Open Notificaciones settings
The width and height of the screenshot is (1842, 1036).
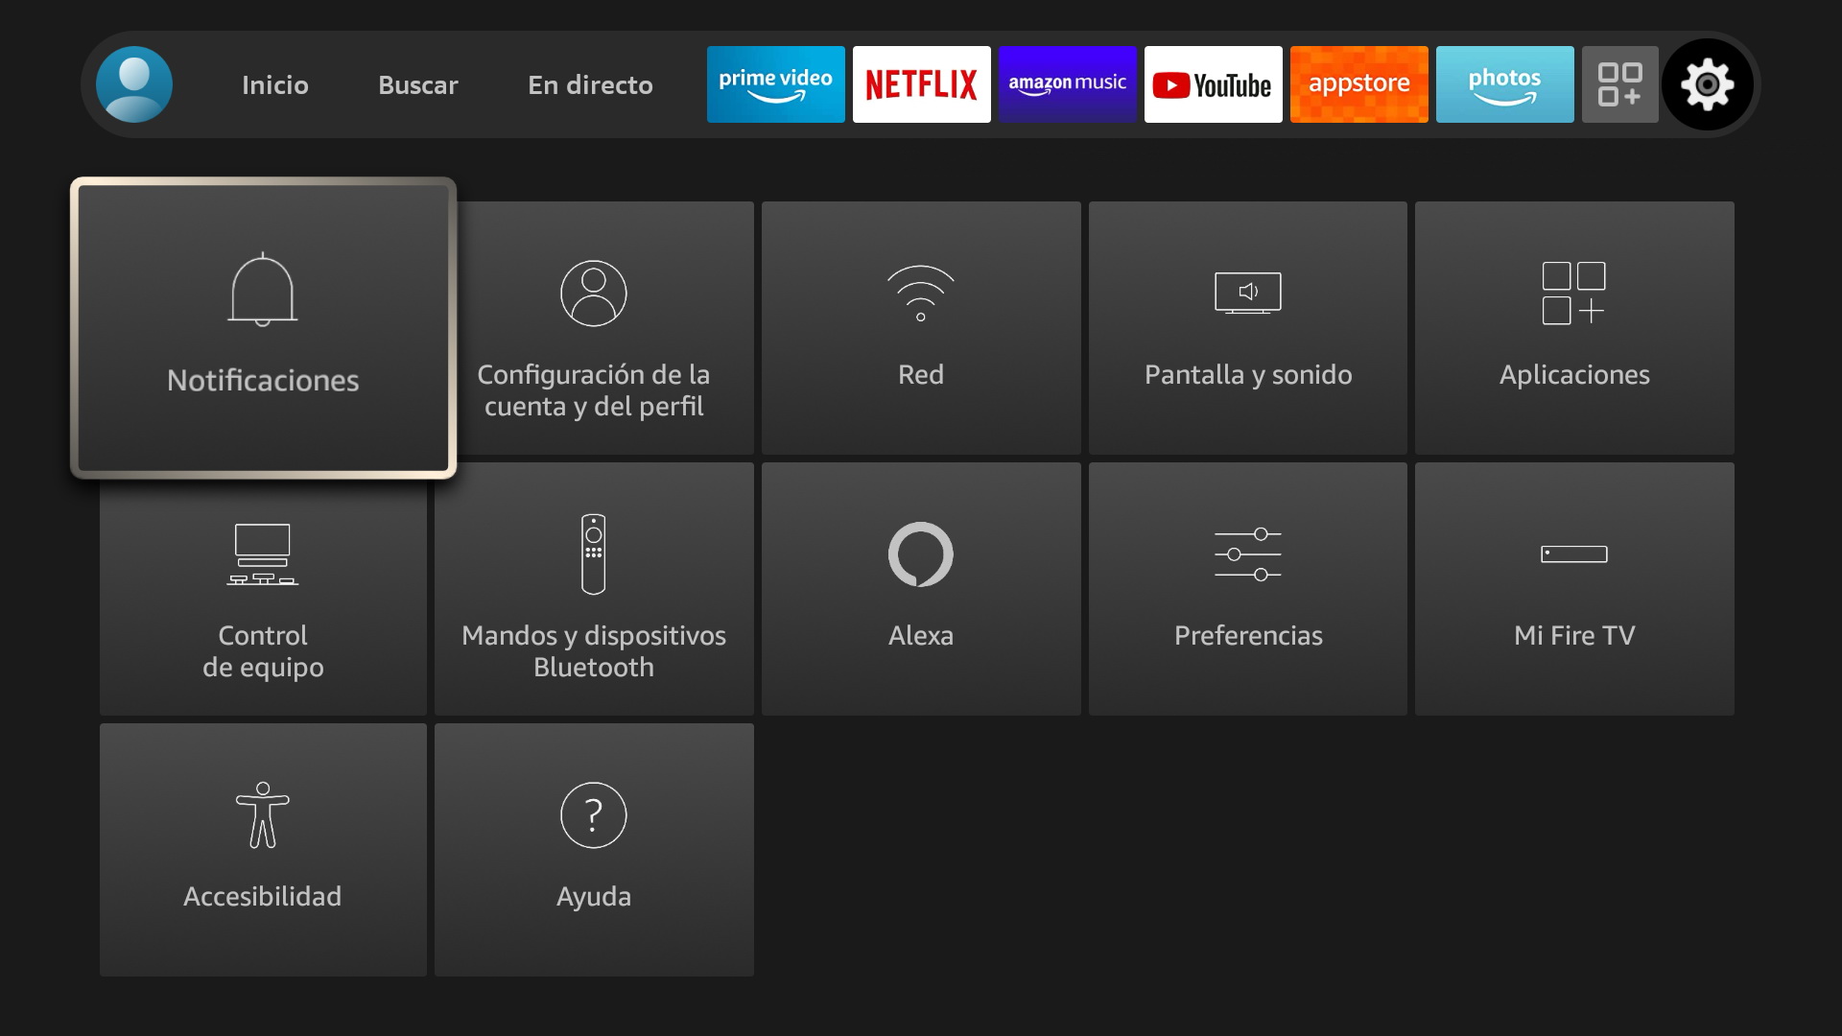[263, 325]
